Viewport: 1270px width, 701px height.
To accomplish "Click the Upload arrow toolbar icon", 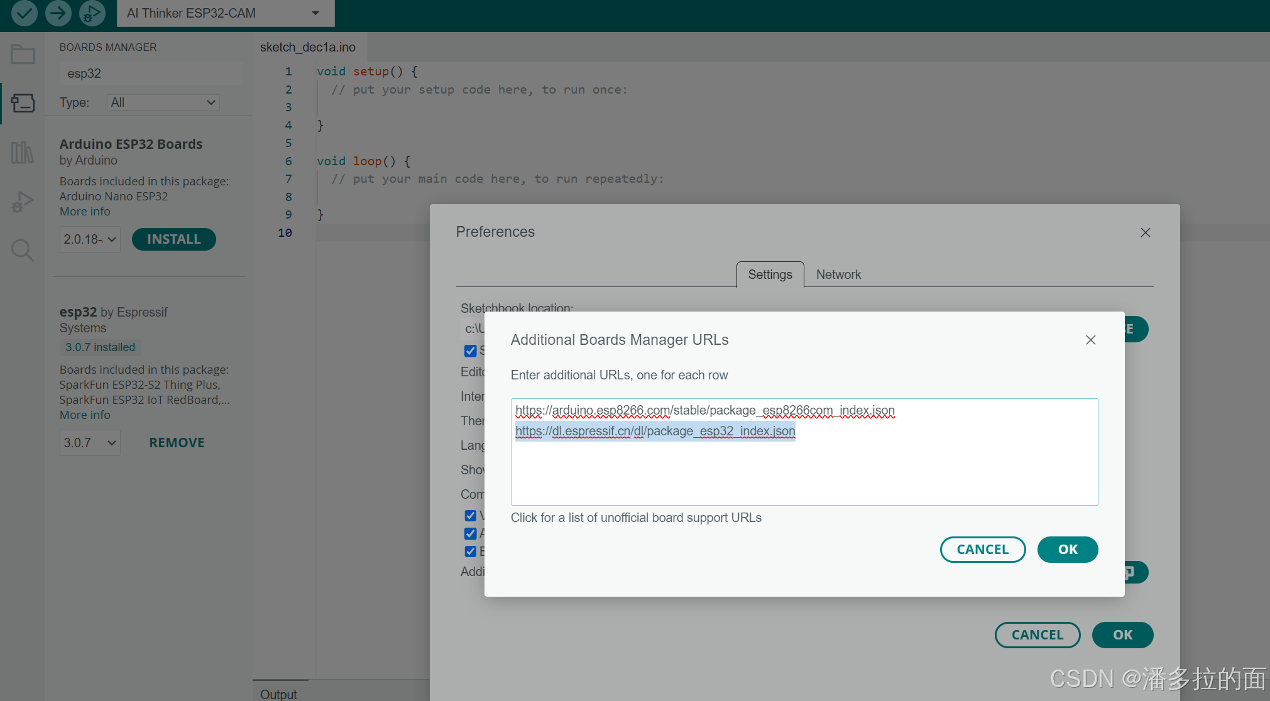I will [x=58, y=13].
